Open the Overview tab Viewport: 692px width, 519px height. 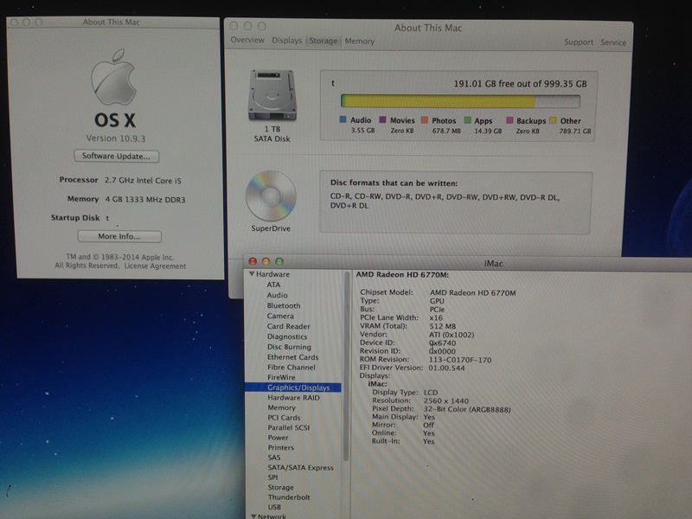coord(247,40)
